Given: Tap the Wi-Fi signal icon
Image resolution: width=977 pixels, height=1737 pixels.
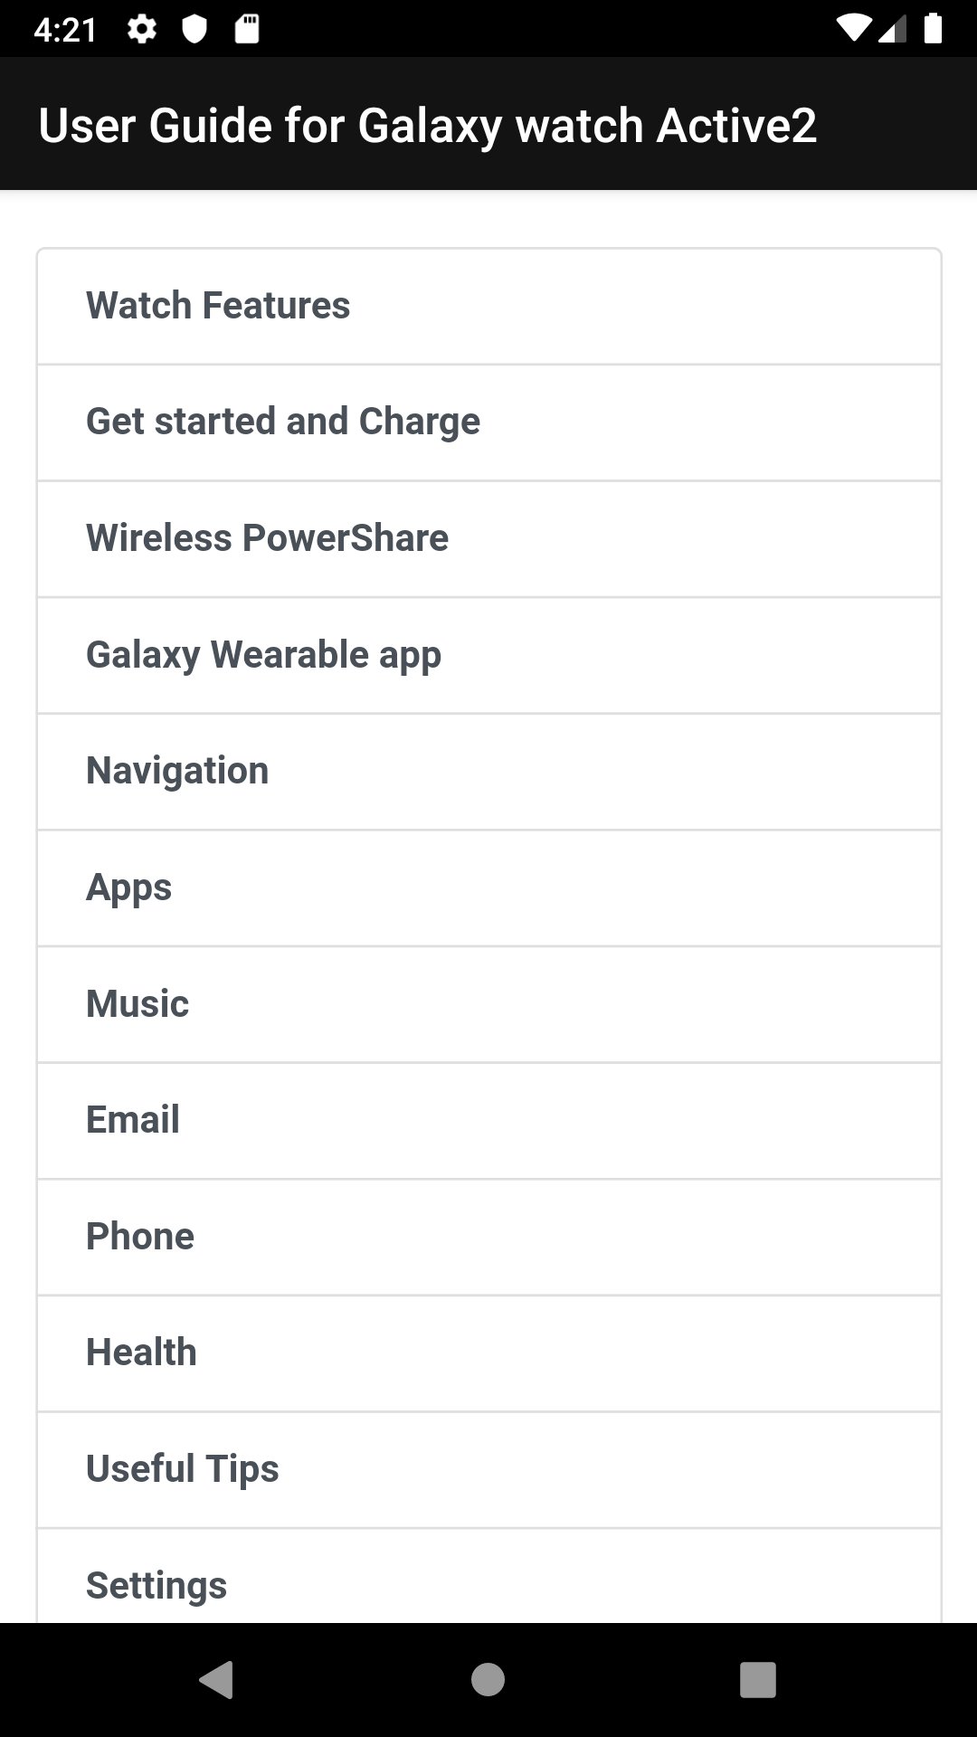Looking at the screenshot, I should [851, 29].
